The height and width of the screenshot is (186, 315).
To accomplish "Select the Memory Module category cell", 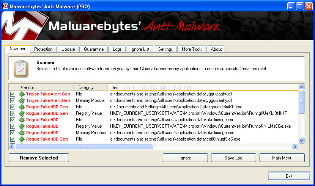I will coord(90,100).
